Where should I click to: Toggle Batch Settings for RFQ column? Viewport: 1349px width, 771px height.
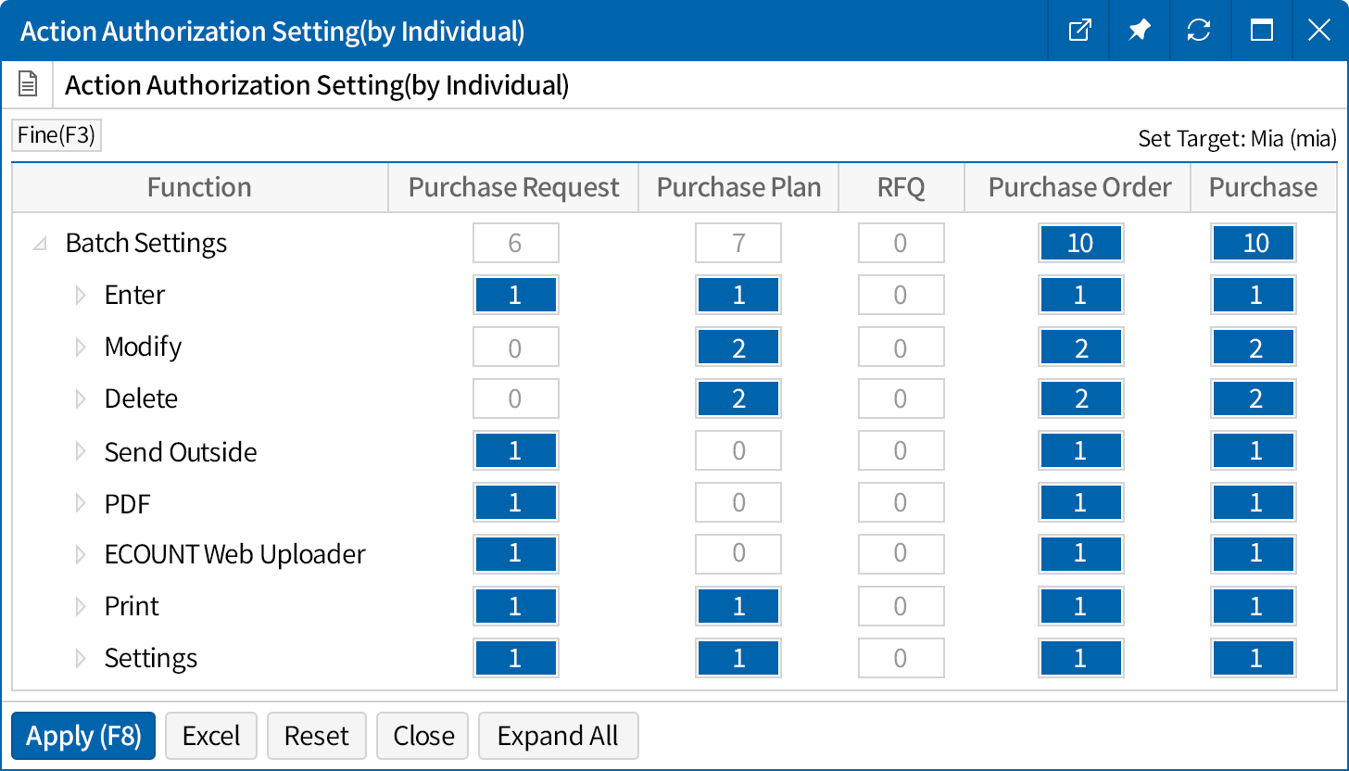tap(901, 243)
